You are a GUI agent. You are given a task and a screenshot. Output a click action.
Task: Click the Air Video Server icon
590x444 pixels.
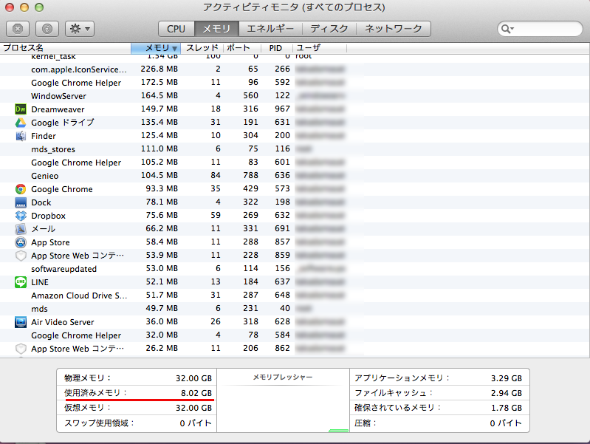(21, 322)
